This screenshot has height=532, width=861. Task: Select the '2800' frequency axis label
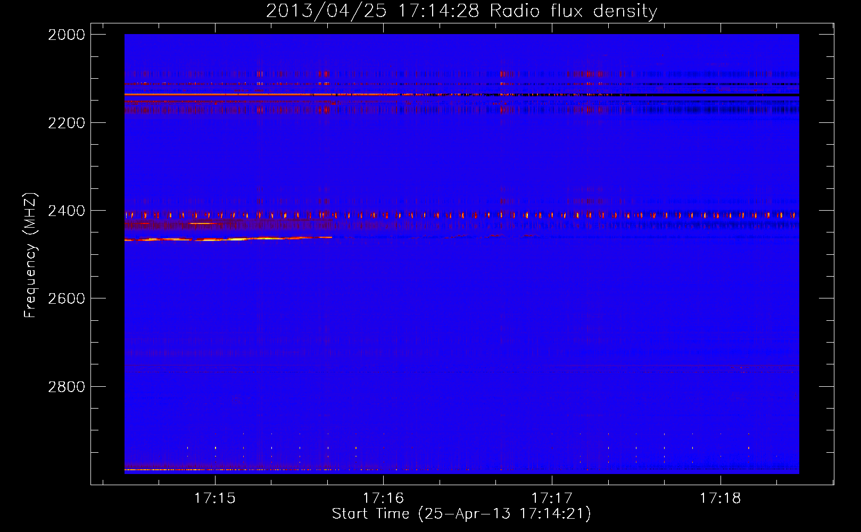pyautogui.click(x=67, y=387)
